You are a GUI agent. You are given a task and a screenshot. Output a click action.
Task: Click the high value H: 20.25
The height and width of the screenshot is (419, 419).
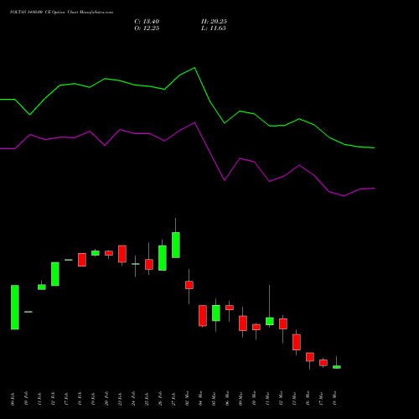tap(214, 22)
